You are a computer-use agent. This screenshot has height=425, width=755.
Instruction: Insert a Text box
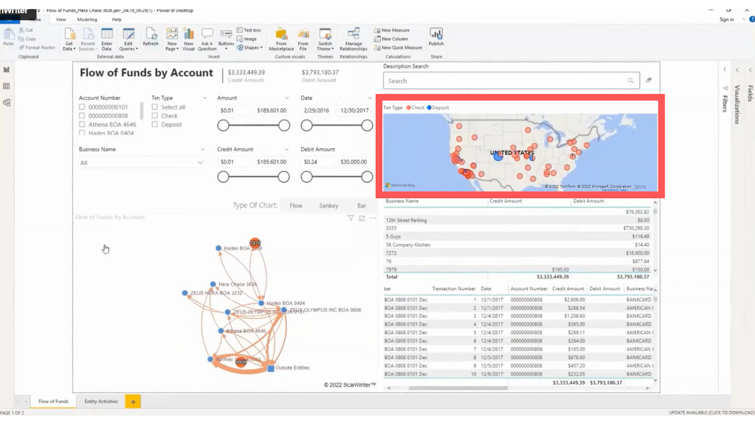coord(249,30)
